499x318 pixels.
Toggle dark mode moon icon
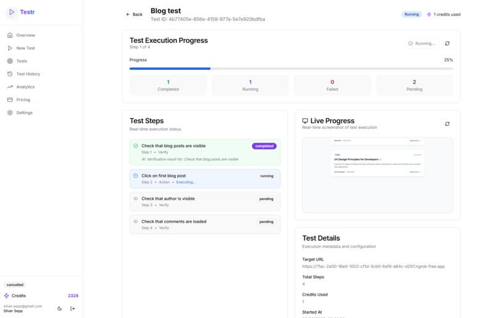coord(59,309)
